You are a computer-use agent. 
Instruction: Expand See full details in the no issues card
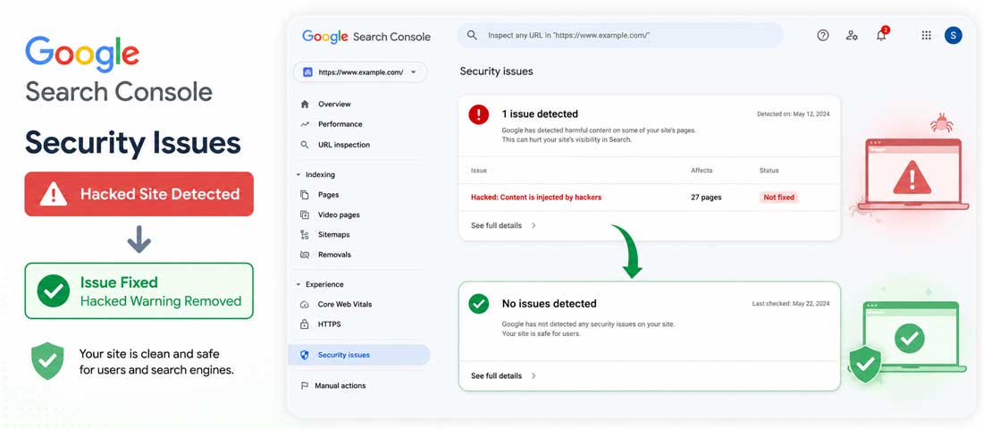(x=503, y=375)
